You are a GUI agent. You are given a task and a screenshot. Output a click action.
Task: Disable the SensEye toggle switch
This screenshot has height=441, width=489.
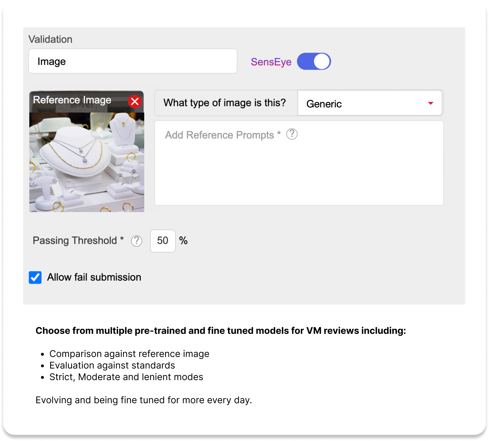tap(314, 61)
